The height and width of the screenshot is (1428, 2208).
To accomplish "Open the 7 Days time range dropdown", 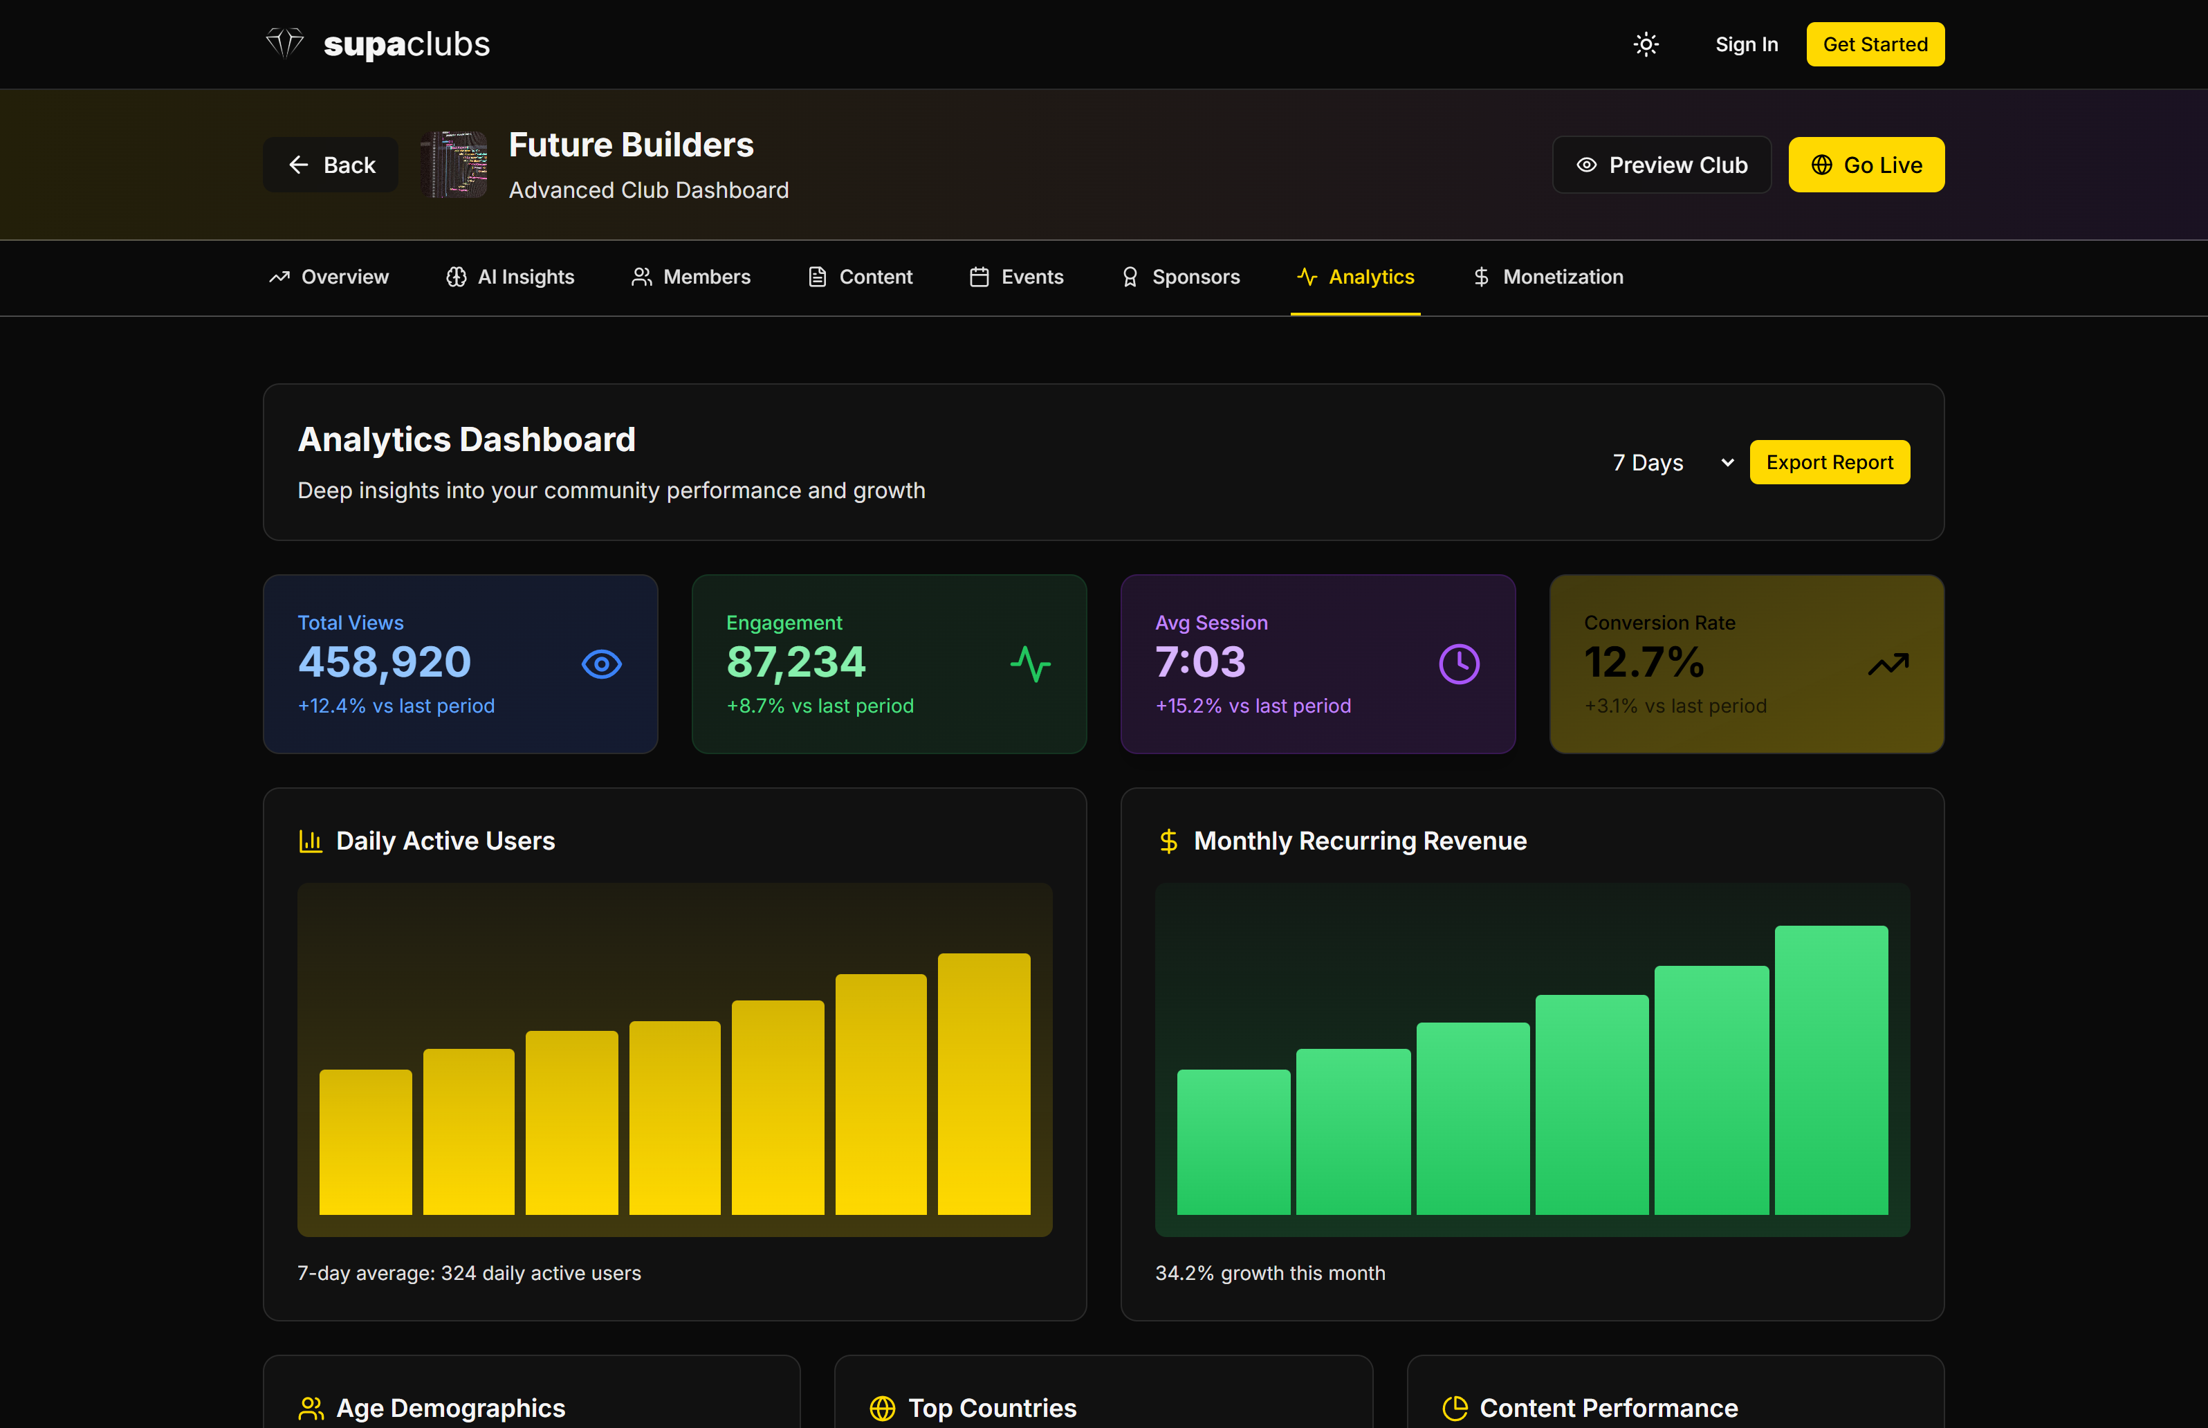I will (x=1659, y=463).
